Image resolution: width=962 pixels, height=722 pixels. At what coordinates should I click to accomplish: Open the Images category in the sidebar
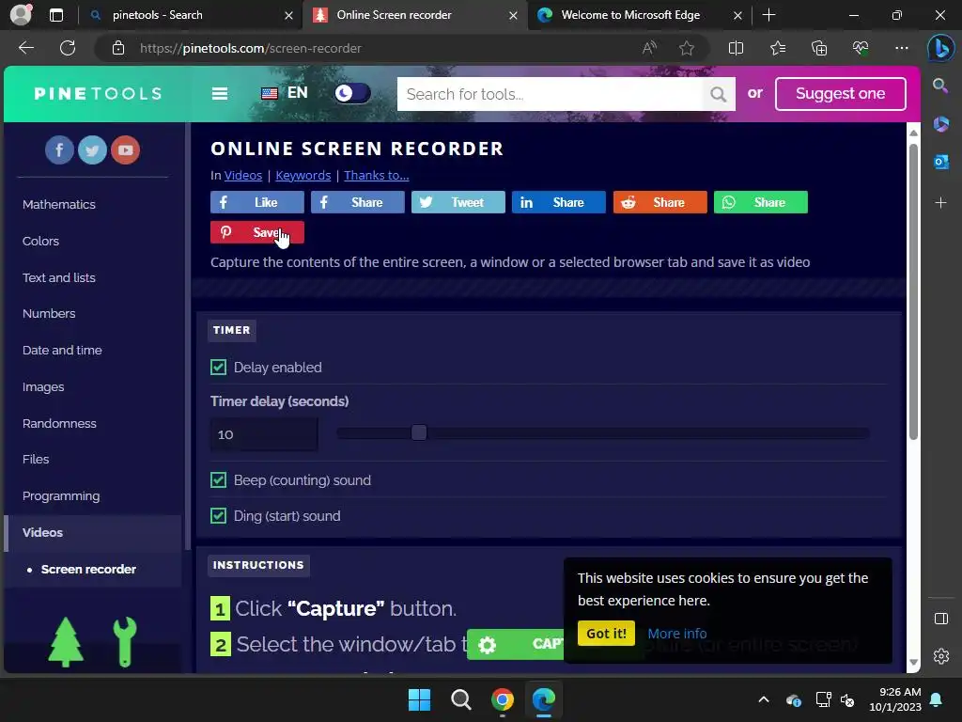pos(43,386)
